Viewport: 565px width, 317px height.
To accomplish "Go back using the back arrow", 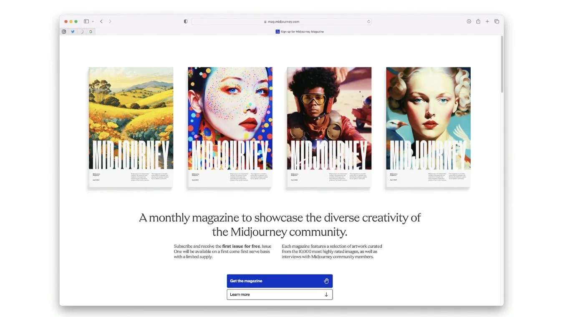I will (x=101, y=21).
